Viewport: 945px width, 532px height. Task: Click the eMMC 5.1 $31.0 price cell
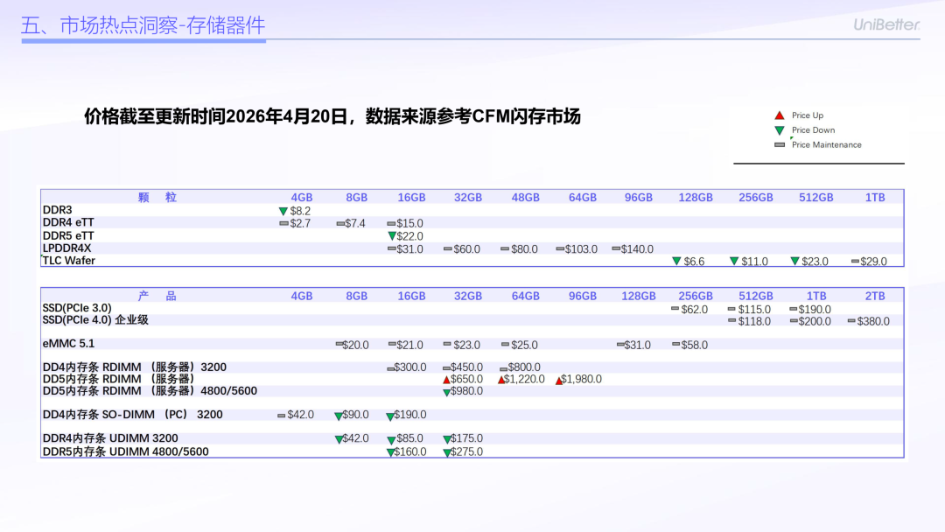click(x=638, y=346)
